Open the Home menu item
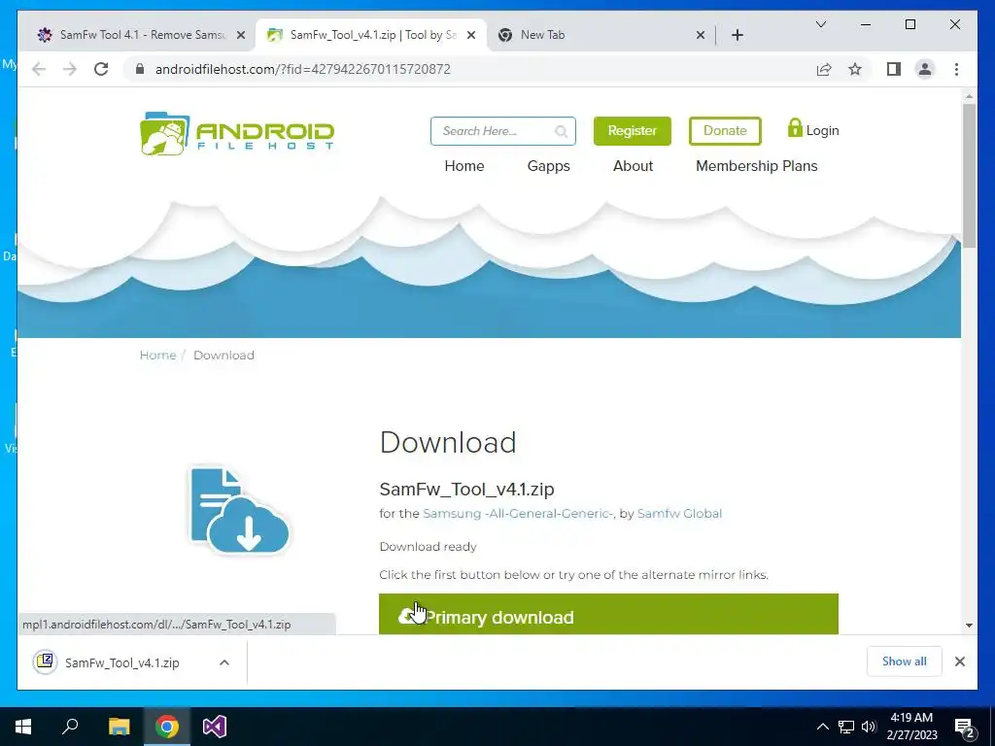995x746 pixels. click(x=463, y=166)
